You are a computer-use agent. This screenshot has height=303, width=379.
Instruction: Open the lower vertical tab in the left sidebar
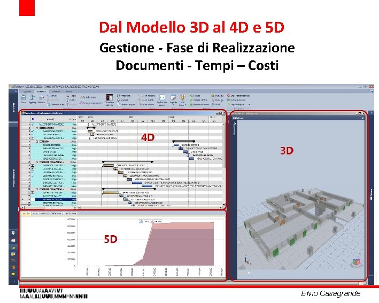click(x=13, y=177)
